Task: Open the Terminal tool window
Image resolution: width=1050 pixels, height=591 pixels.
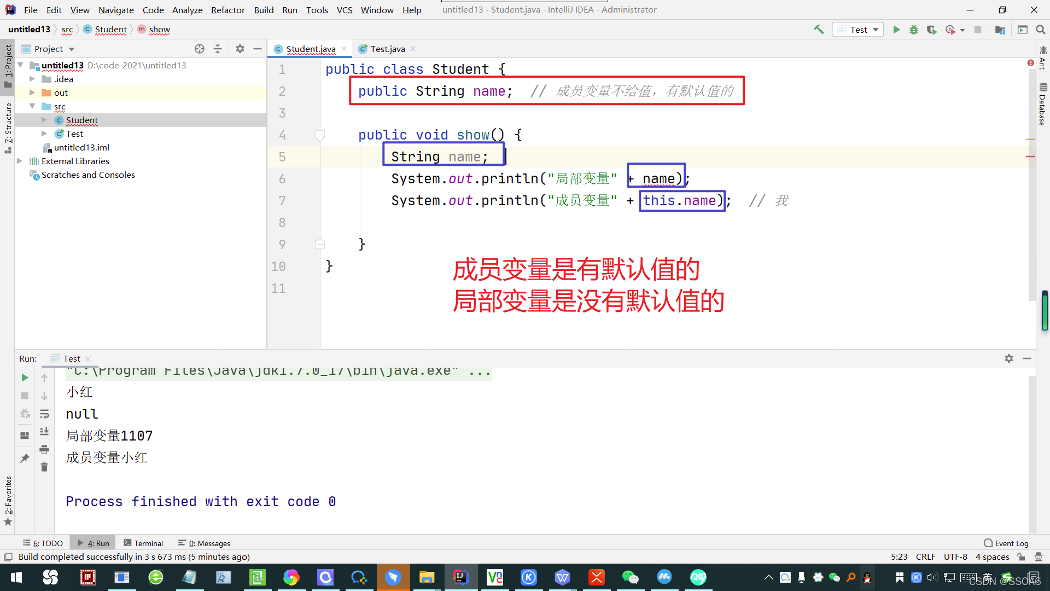Action: point(143,543)
